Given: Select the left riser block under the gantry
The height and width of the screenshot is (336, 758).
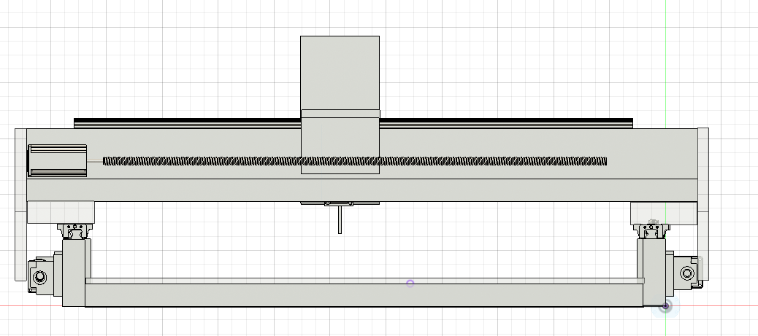Looking at the screenshot, I should click(x=61, y=212).
